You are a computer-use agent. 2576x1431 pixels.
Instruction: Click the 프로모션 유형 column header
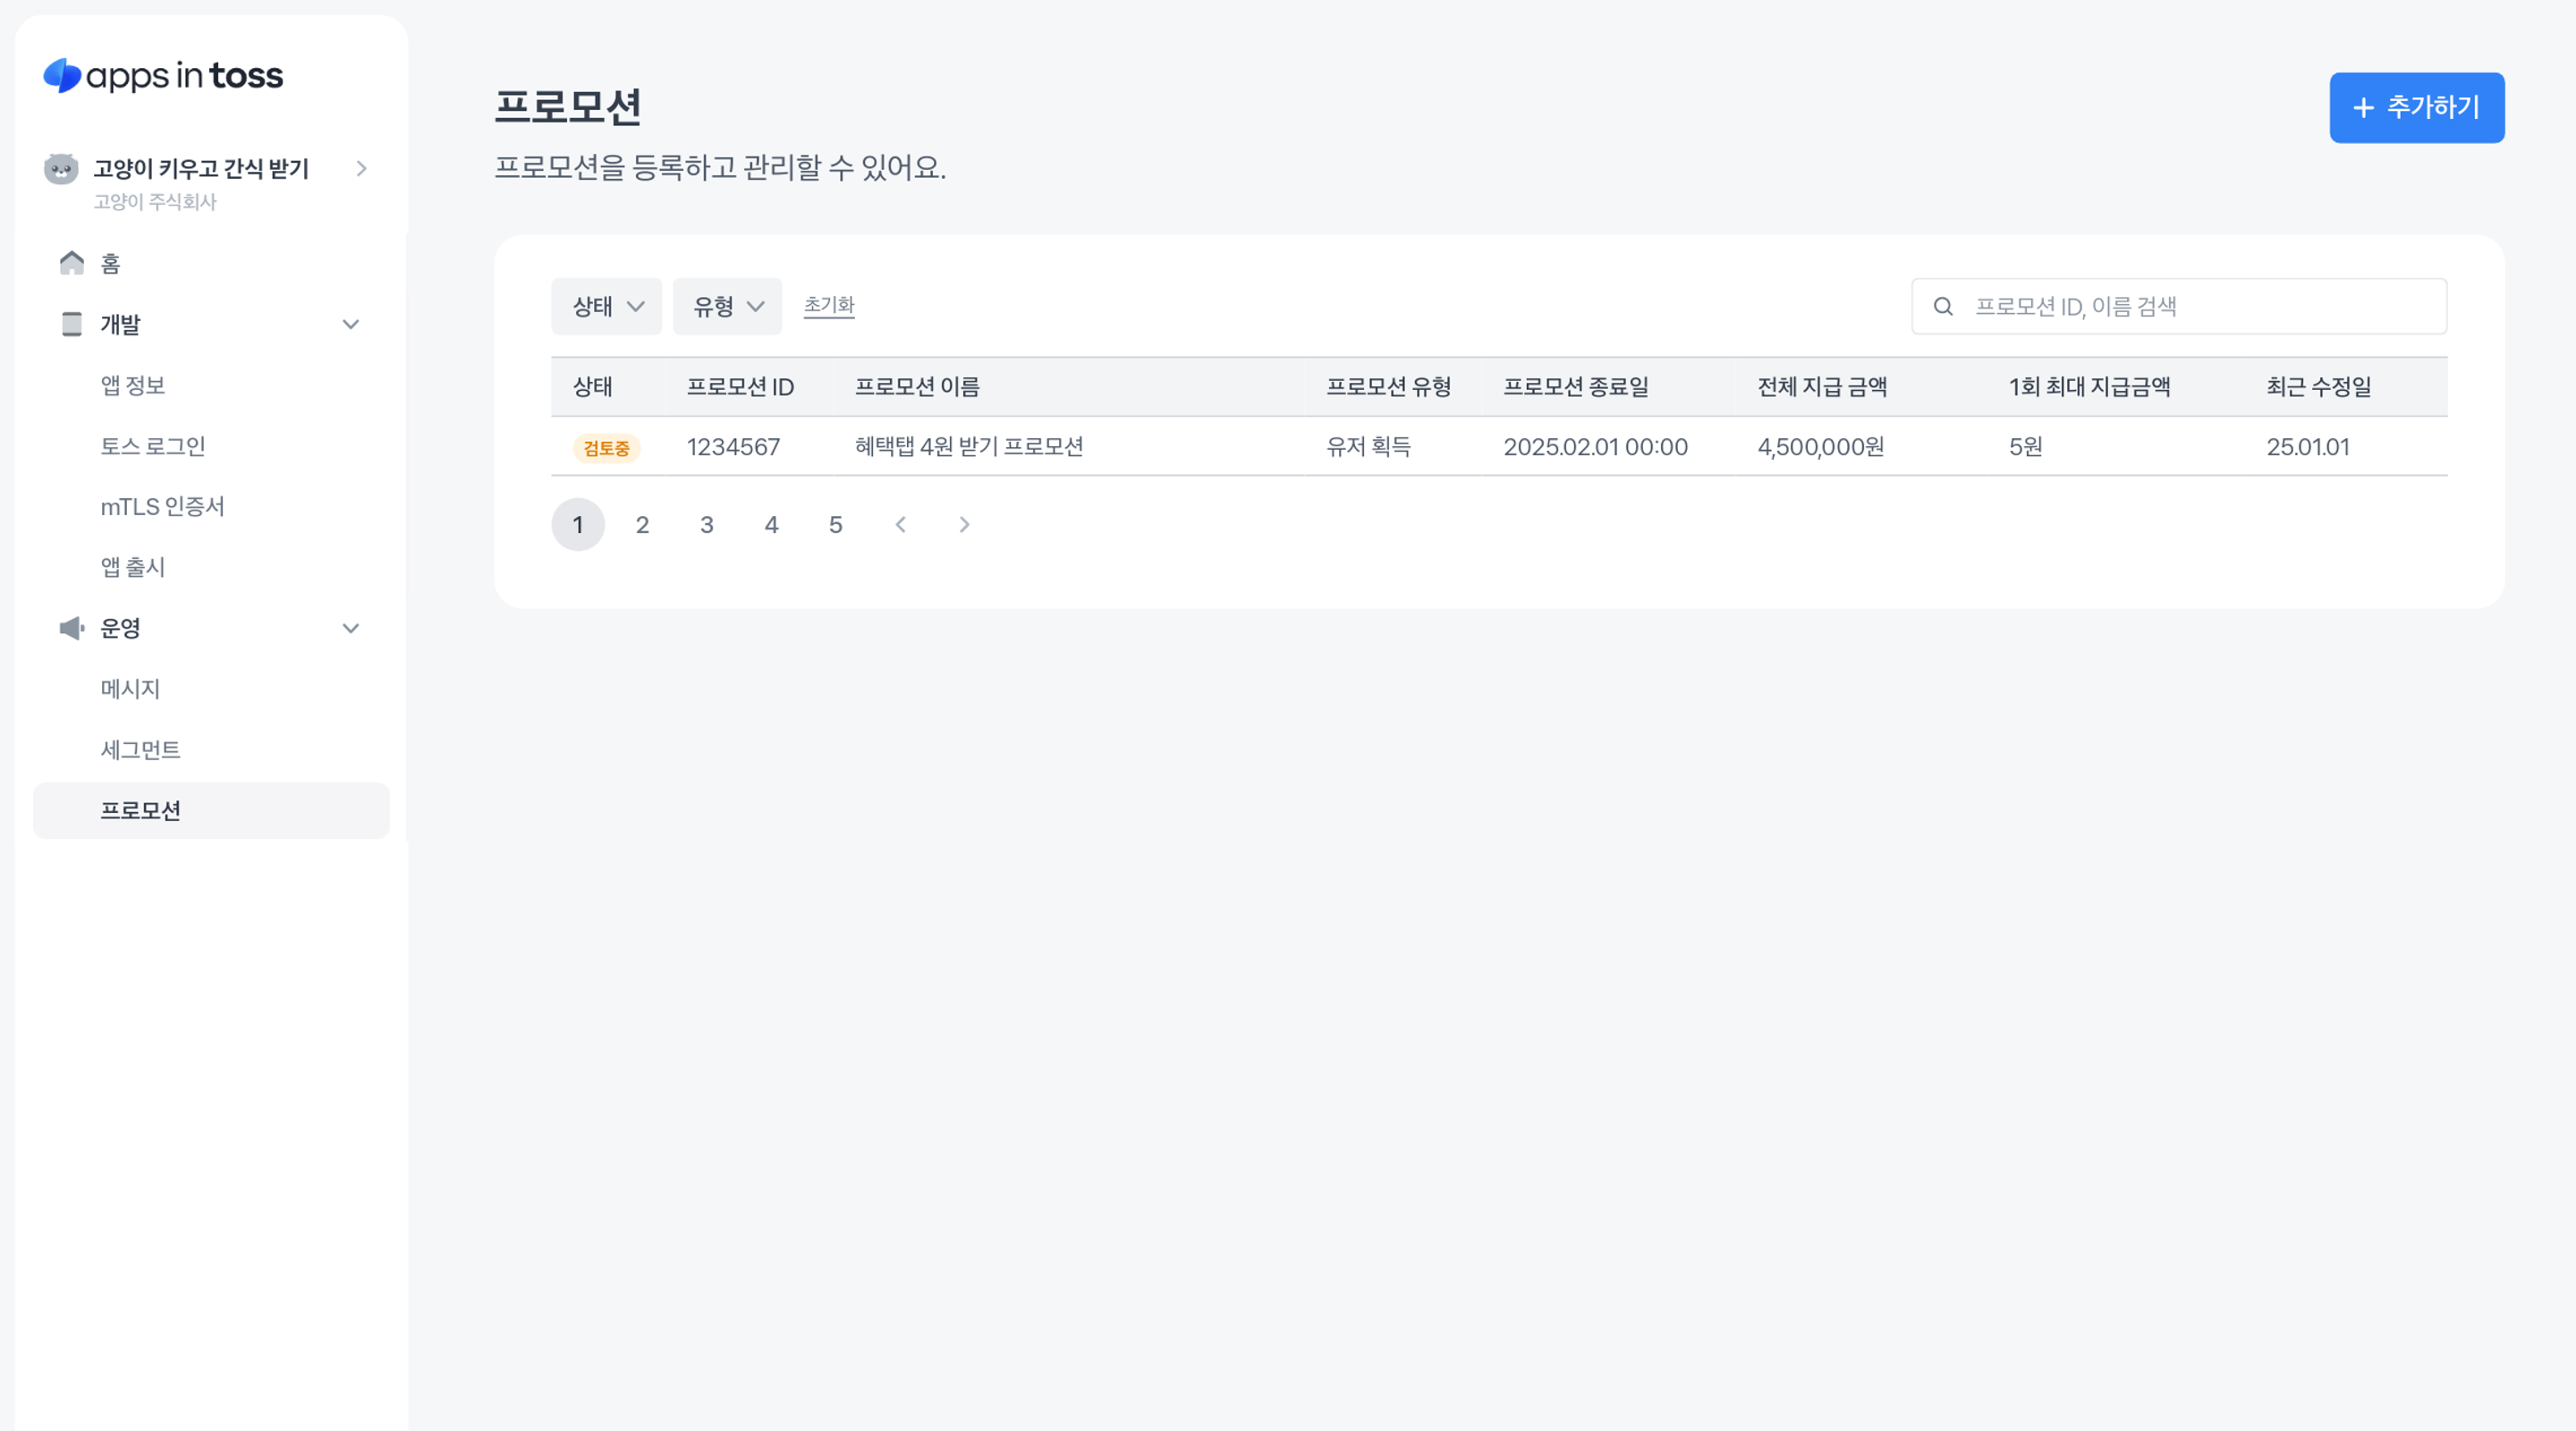(1388, 387)
